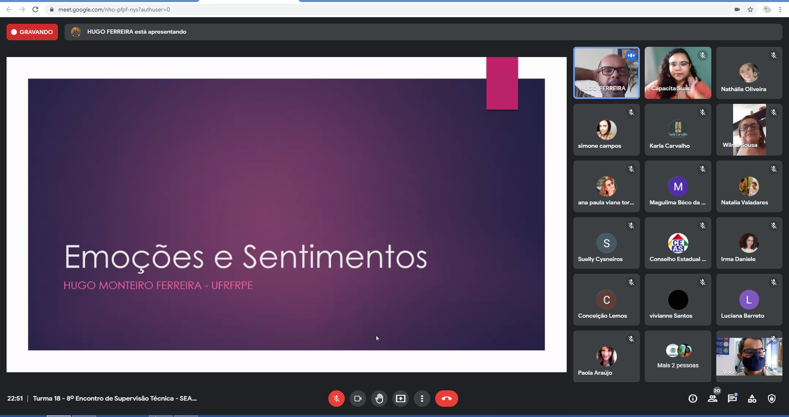The width and height of the screenshot is (789, 417).
Task: Open the chat panel
Action: pos(732,399)
